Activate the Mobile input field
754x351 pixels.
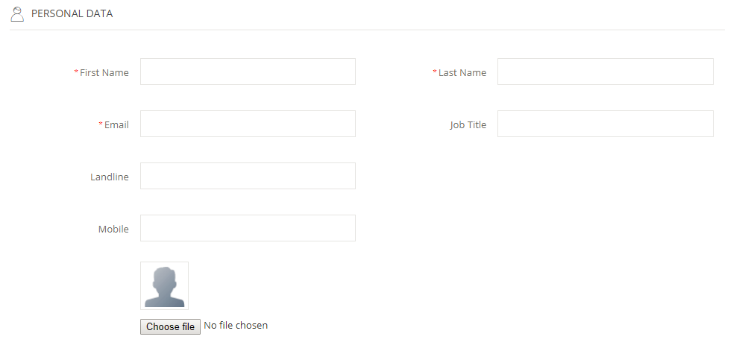click(248, 228)
